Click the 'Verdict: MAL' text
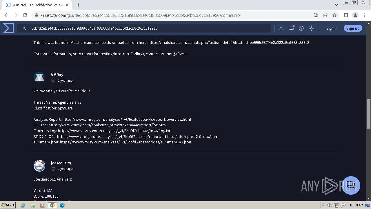Screen dimensions: 371x209 pos(44,191)
